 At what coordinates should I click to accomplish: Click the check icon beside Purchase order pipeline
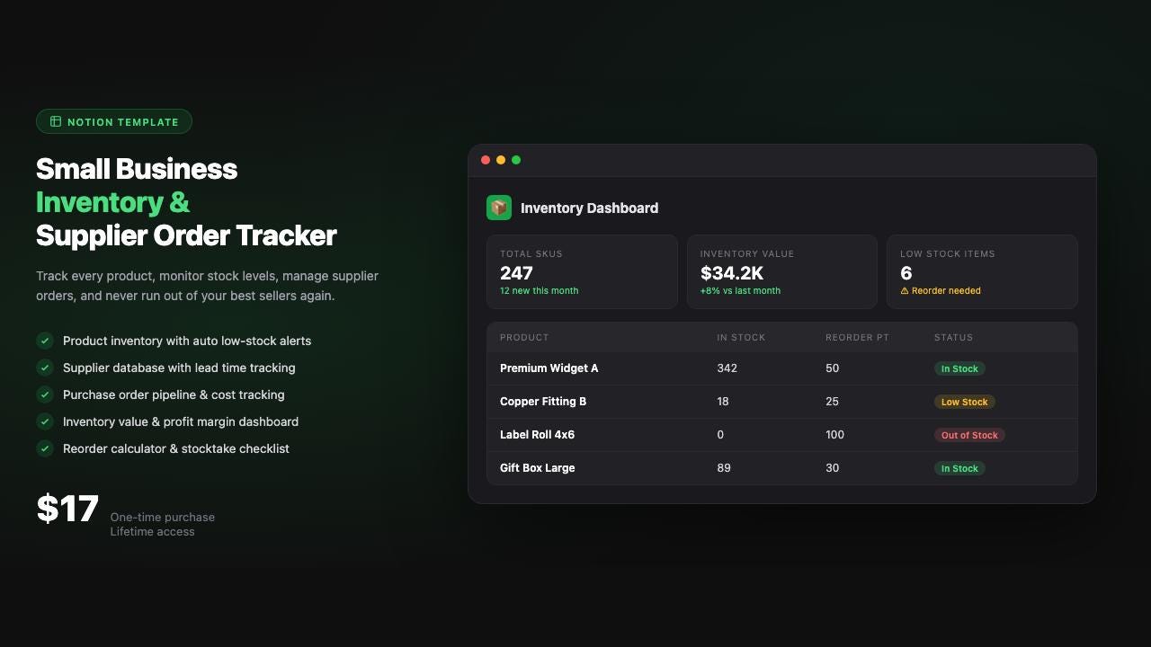pyautogui.click(x=45, y=394)
